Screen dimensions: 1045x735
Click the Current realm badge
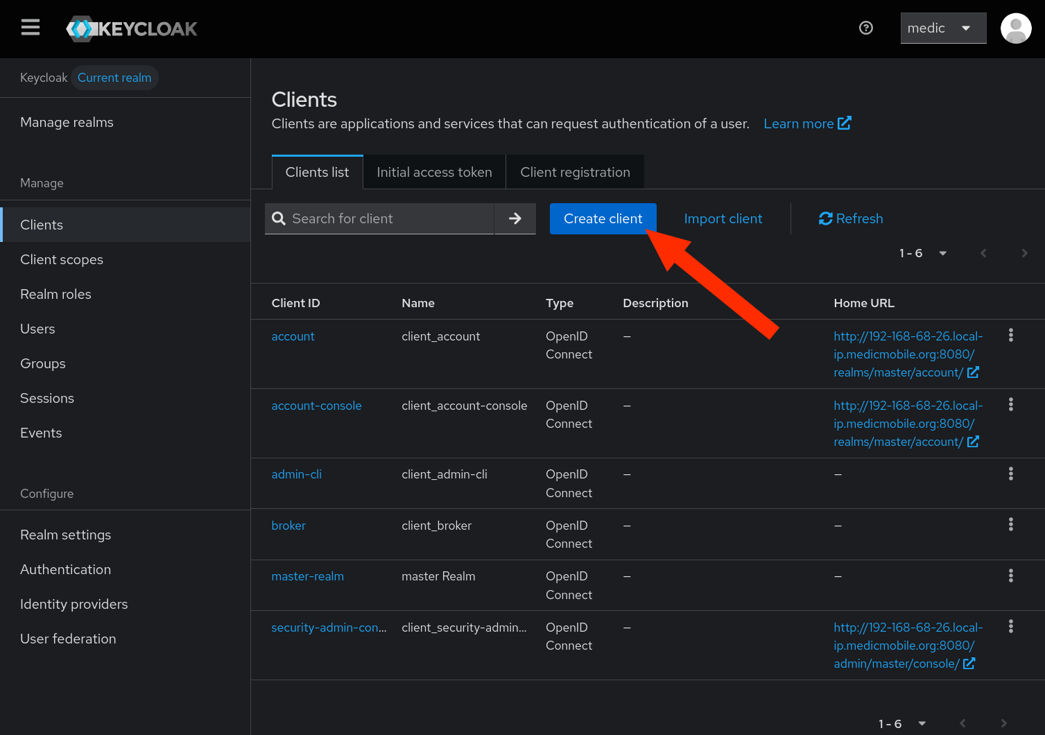[114, 78]
